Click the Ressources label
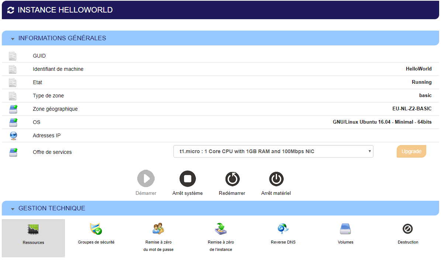 pos(34,242)
